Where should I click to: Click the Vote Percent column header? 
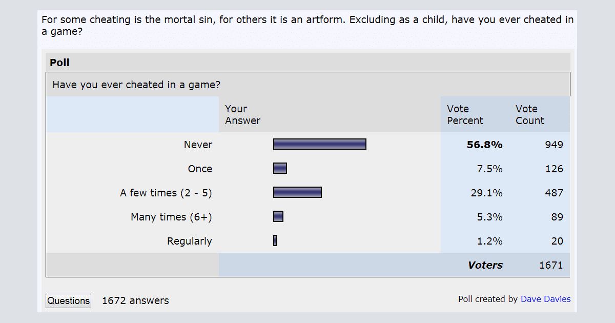pyautogui.click(x=465, y=115)
